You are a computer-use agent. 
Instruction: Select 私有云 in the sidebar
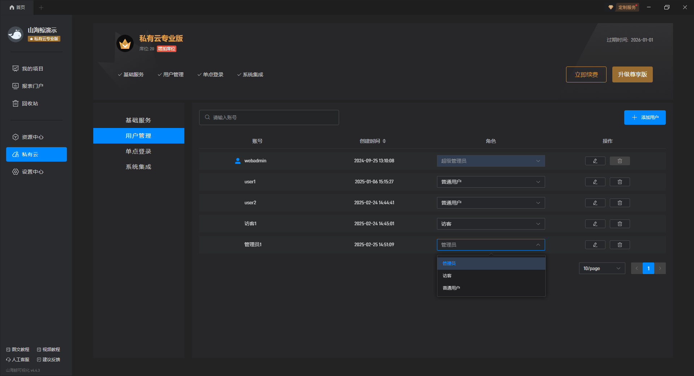click(37, 154)
